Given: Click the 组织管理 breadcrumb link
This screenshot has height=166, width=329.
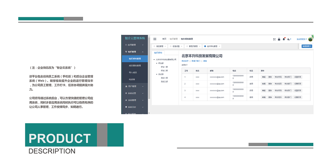Looking at the screenshot, I should tap(173, 39).
